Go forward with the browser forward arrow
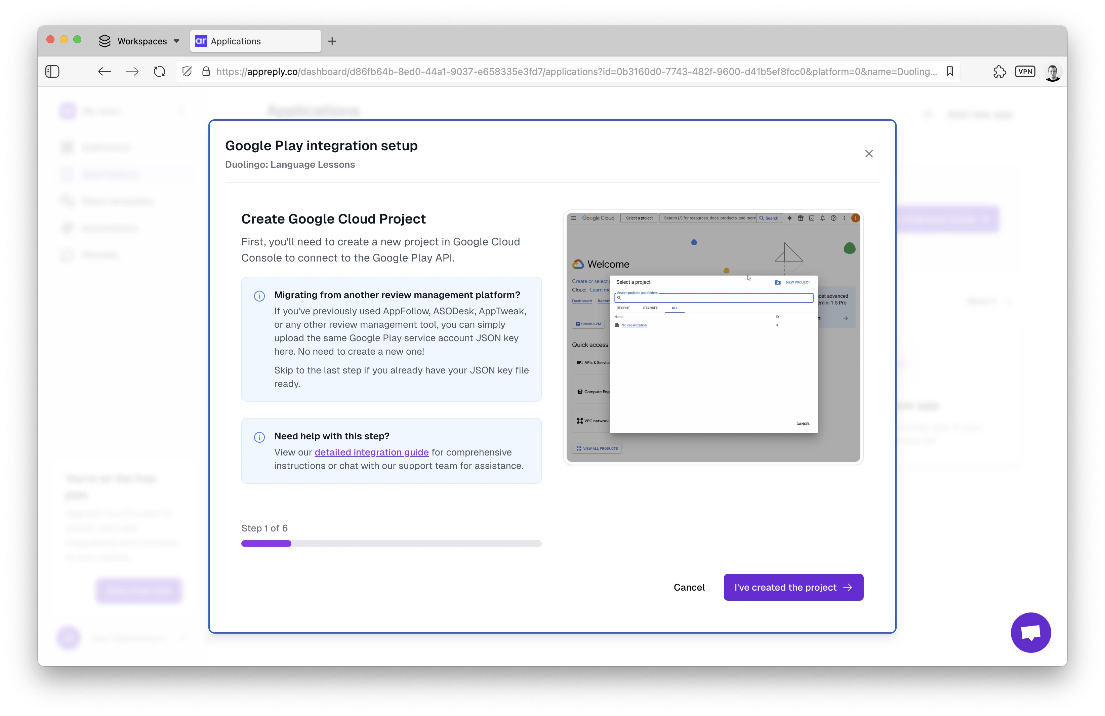Viewport: 1105px width, 716px height. pos(132,72)
